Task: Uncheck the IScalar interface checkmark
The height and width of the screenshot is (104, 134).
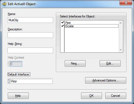Action: (x=63, y=26)
